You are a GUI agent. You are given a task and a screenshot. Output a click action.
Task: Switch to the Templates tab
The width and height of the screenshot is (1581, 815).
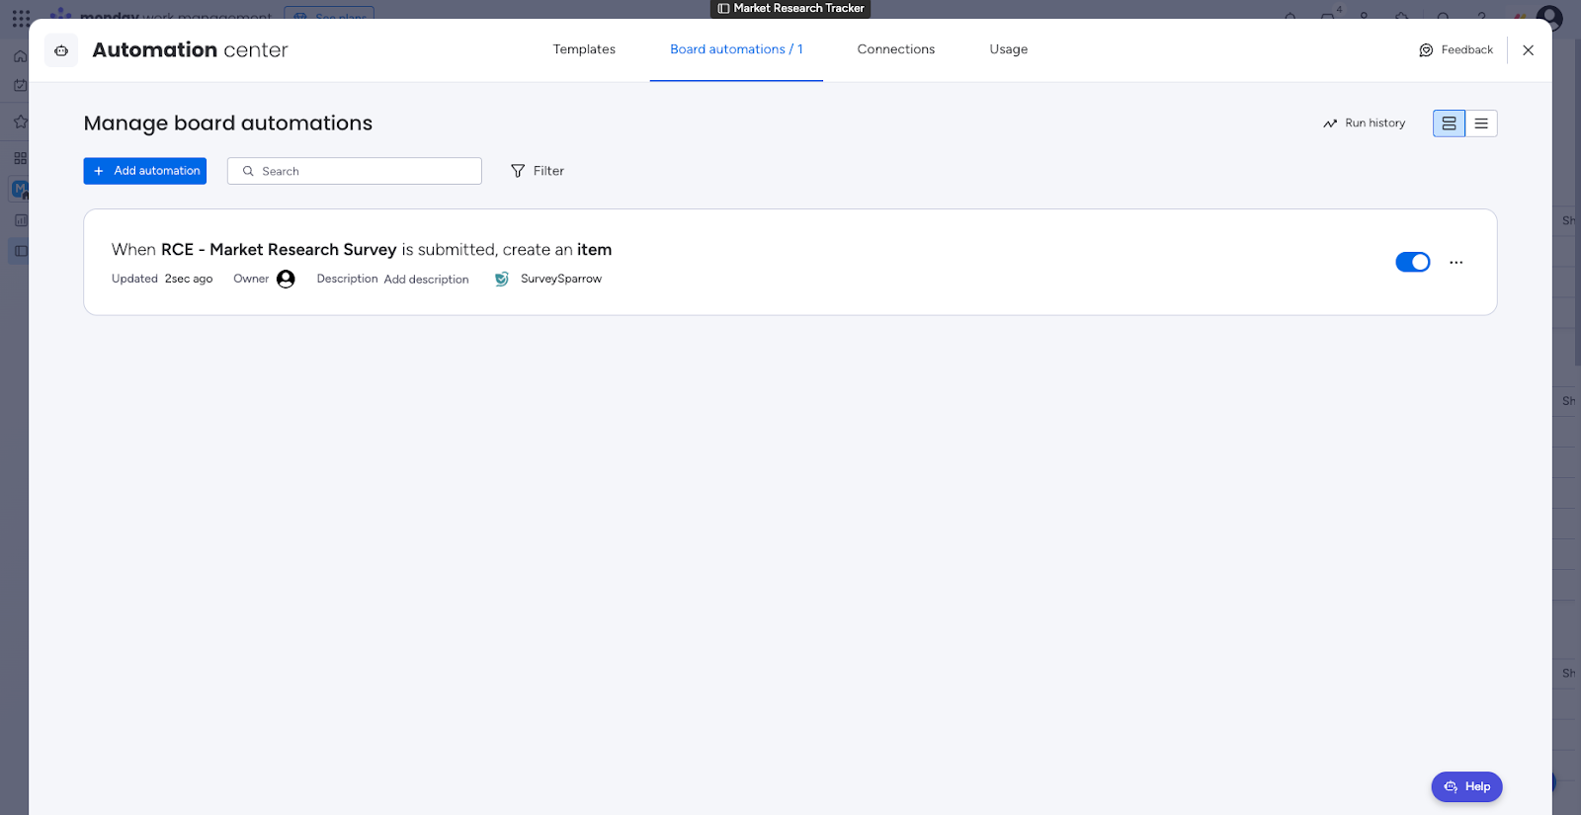pyautogui.click(x=584, y=49)
